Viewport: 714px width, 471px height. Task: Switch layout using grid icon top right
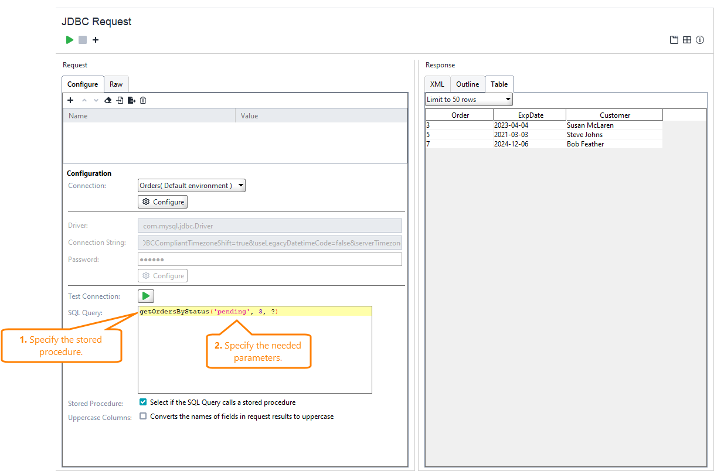point(686,40)
